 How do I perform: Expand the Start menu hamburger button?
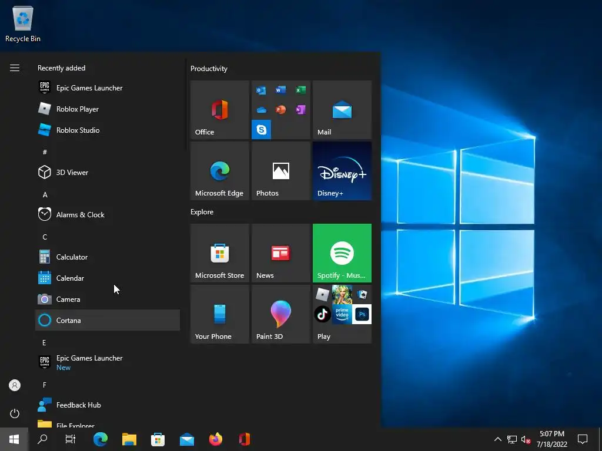tap(15, 68)
